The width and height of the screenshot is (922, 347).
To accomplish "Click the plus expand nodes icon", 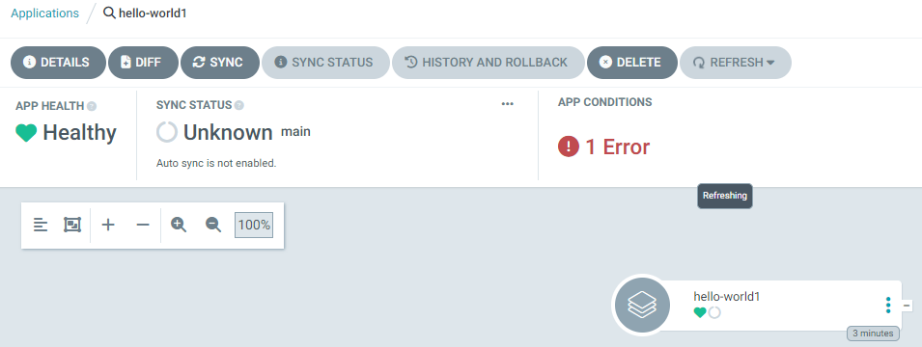I will point(107,225).
